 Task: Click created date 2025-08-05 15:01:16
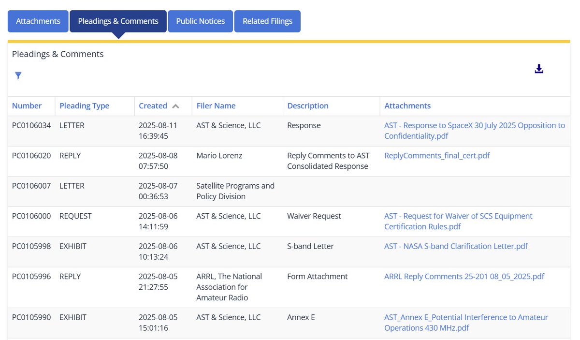(x=158, y=323)
